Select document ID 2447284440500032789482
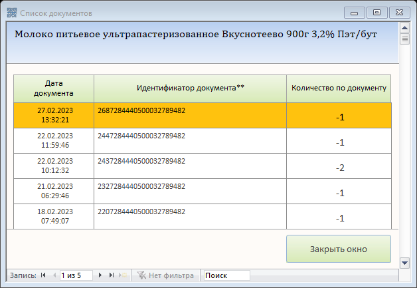The width and height of the screenshot is (417, 288). click(141, 136)
